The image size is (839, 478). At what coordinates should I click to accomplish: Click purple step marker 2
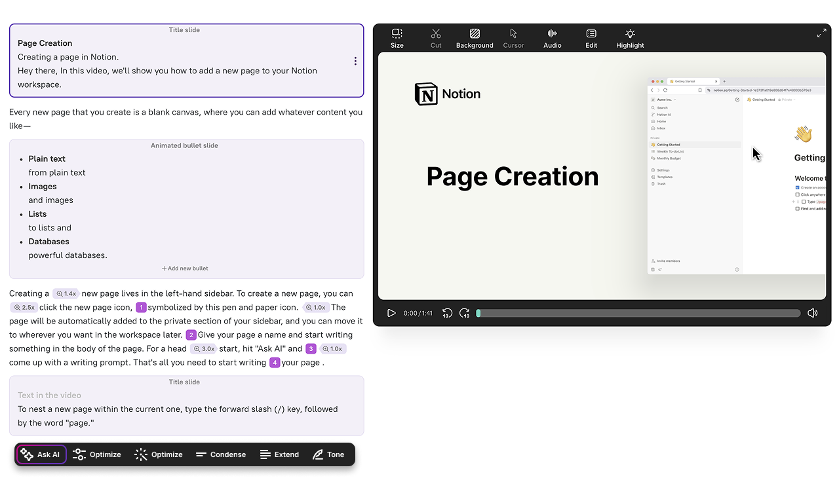191,335
